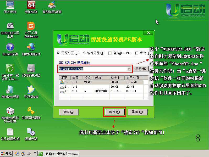The image size is (209, 157).
Task: Click the drive icon in E: row
Action: pos(62,92)
